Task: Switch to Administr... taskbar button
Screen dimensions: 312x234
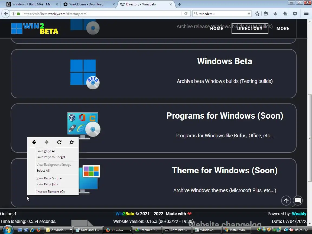Action: click(177, 230)
